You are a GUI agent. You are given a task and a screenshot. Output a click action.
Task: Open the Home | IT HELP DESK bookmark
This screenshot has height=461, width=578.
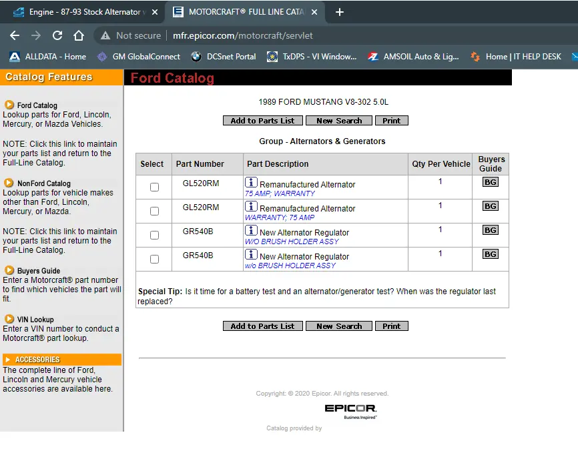point(516,57)
